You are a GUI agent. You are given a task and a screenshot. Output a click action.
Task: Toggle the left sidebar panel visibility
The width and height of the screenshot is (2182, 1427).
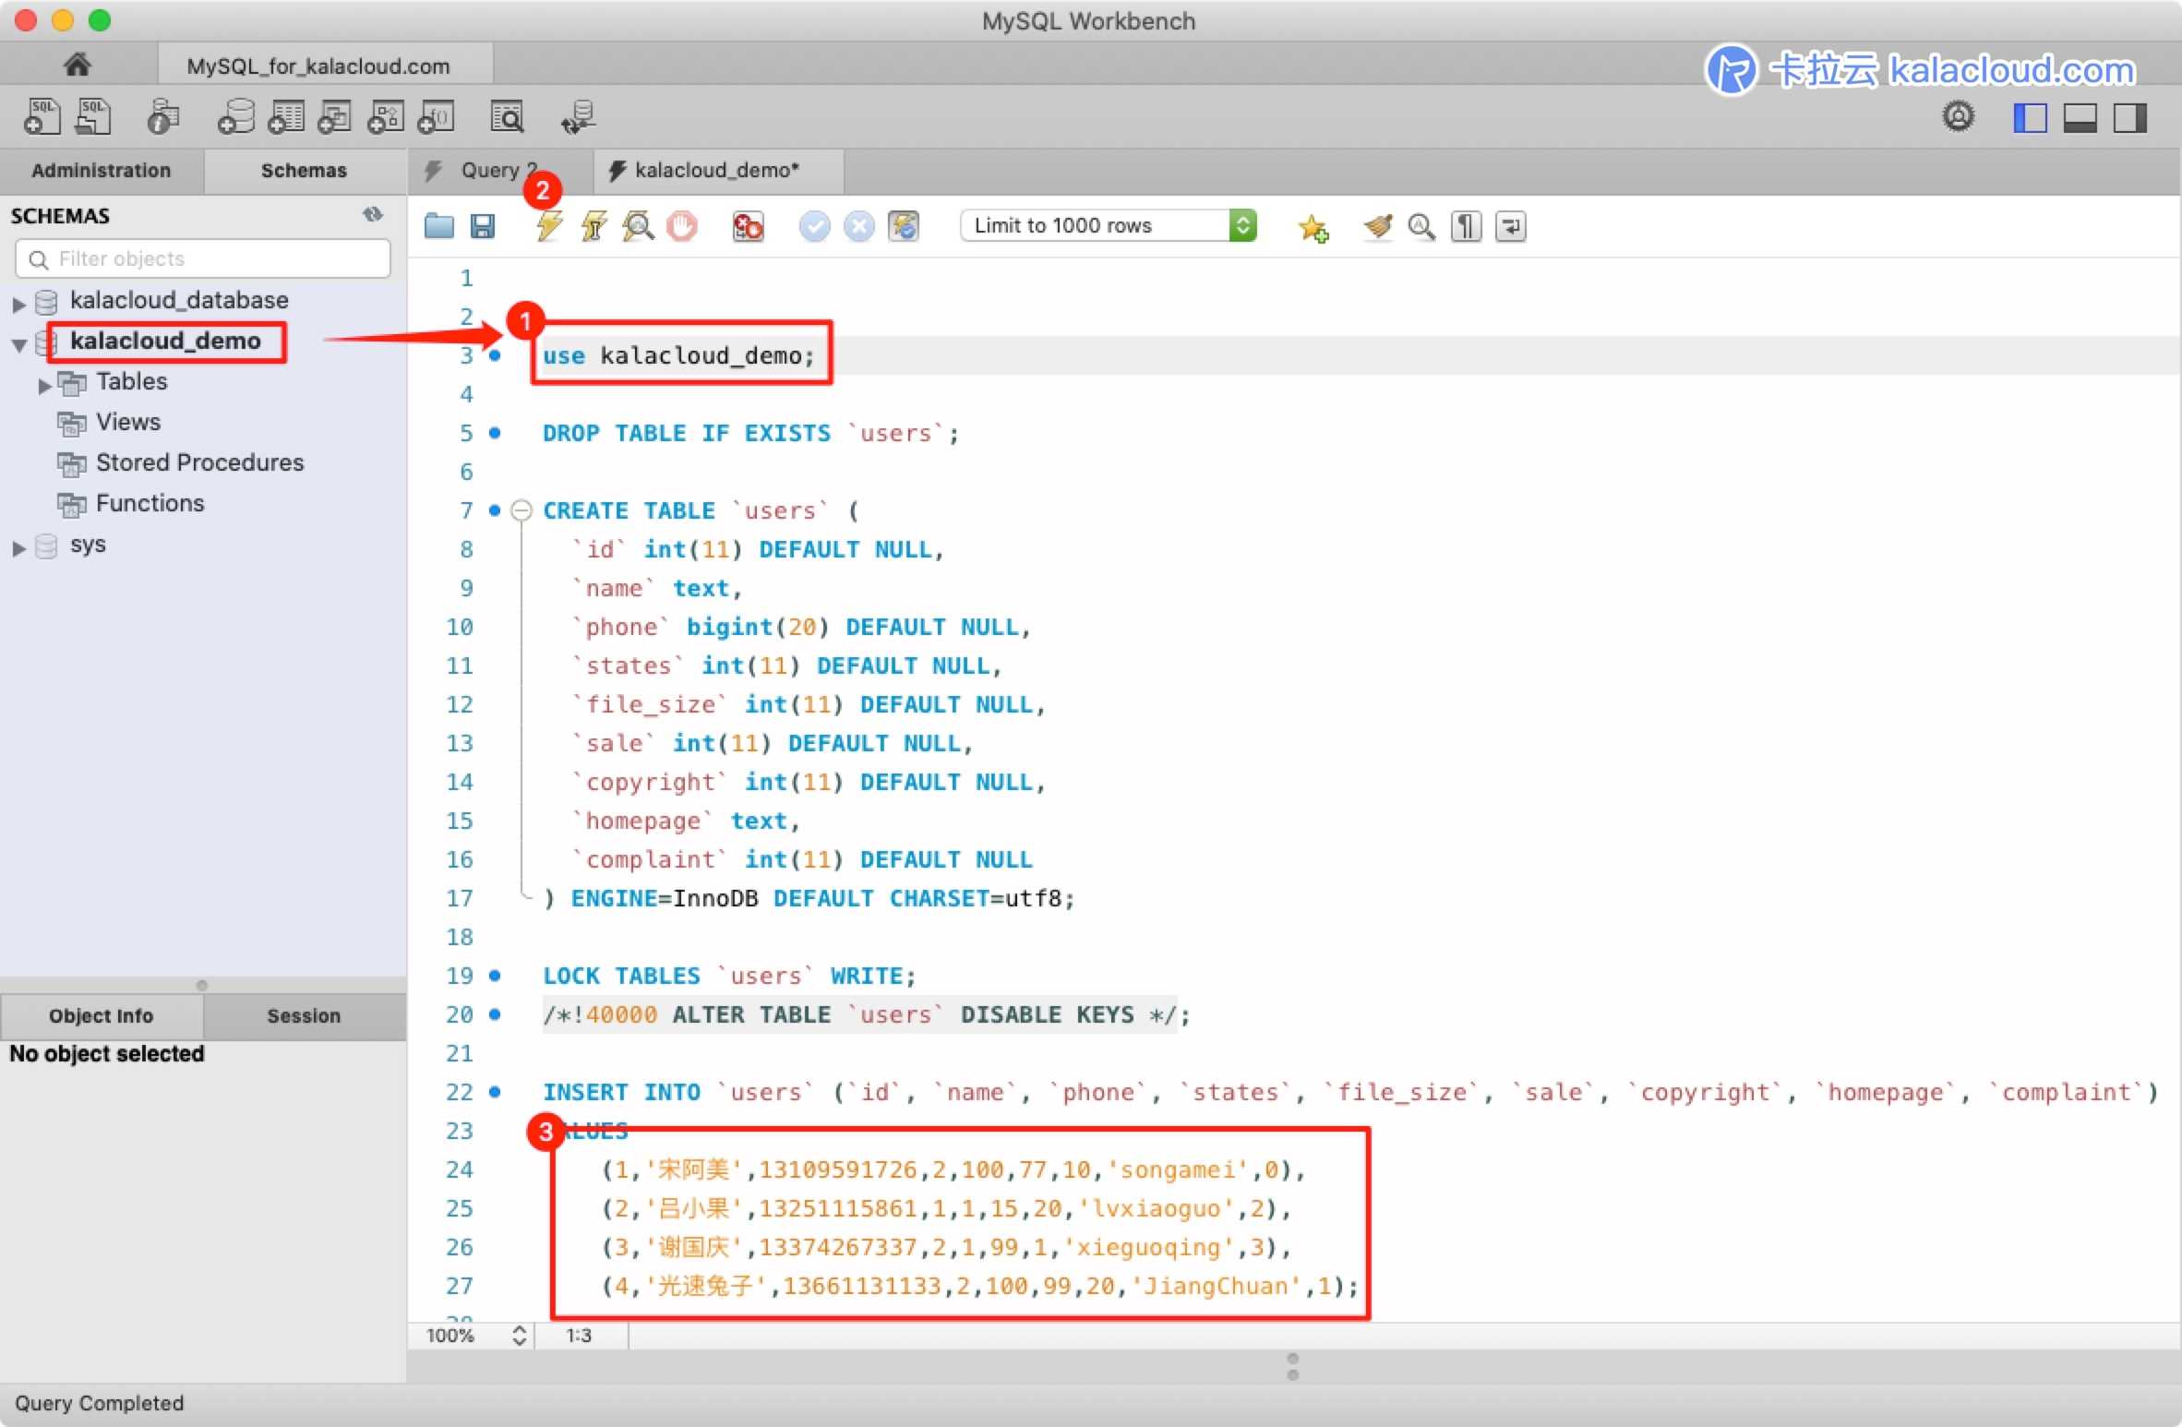pyautogui.click(x=2030, y=117)
